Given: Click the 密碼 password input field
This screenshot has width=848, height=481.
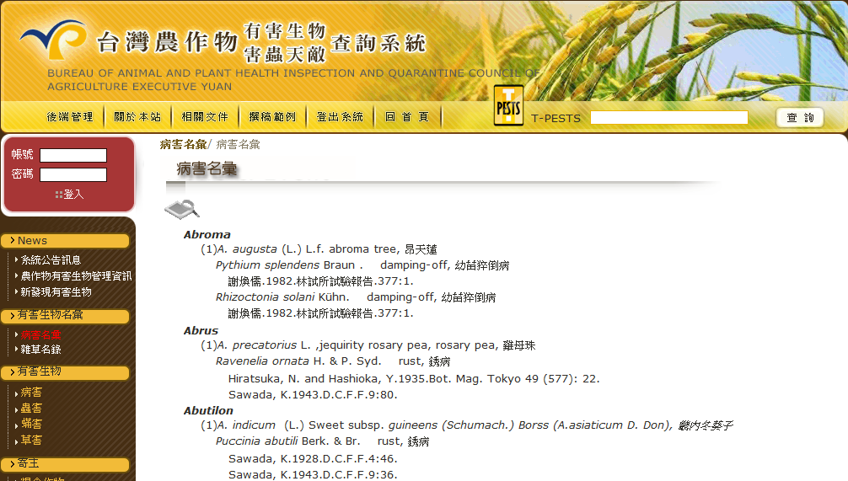Looking at the screenshot, I should (x=73, y=174).
